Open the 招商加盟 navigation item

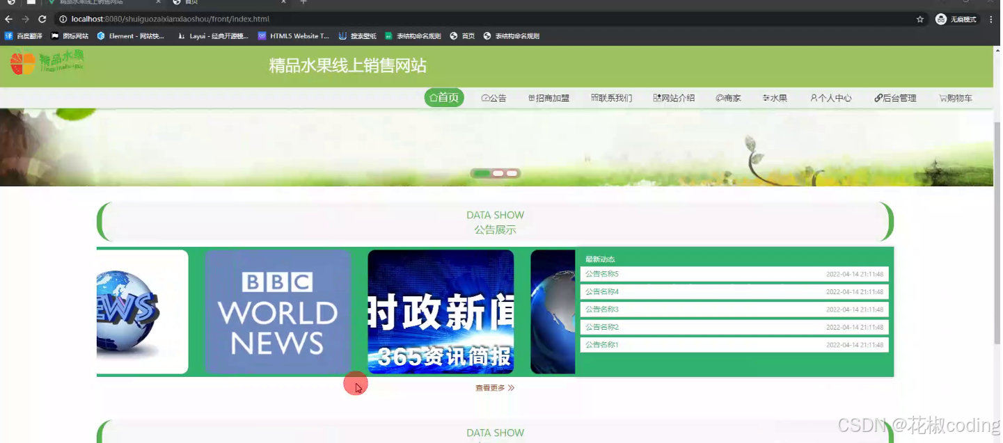click(548, 98)
